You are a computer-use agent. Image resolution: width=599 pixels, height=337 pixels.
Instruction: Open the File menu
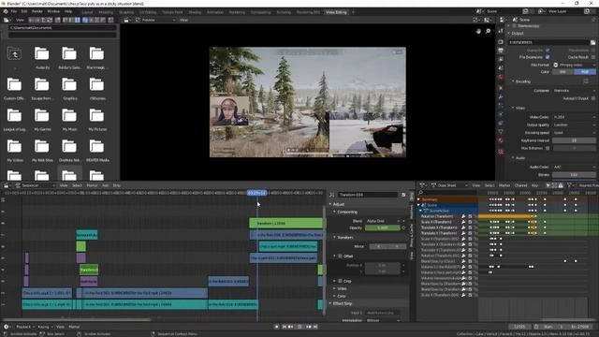click(14, 11)
